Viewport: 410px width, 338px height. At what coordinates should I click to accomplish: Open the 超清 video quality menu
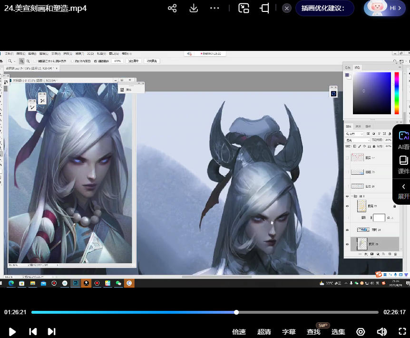click(264, 332)
